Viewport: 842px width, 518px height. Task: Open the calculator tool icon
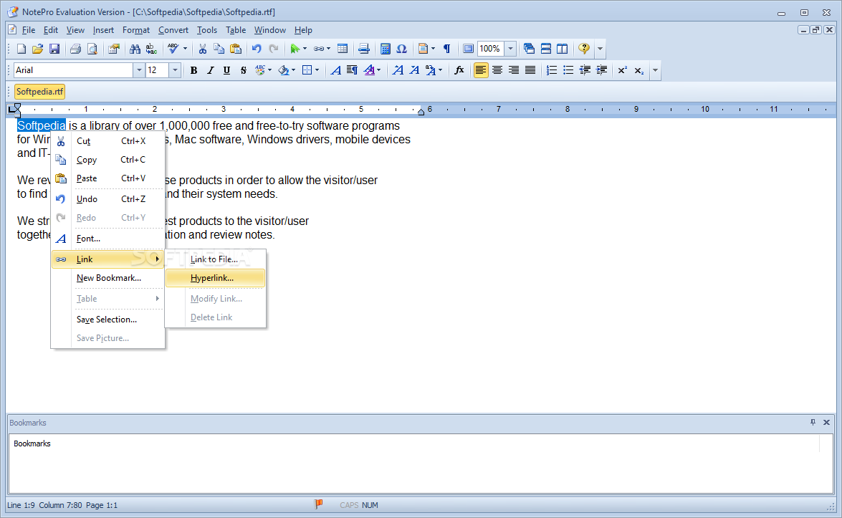tap(385, 49)
